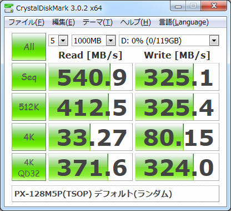Expand the drive selector D: 0% dropdown
231x211 pixels.
click(169, 41)
